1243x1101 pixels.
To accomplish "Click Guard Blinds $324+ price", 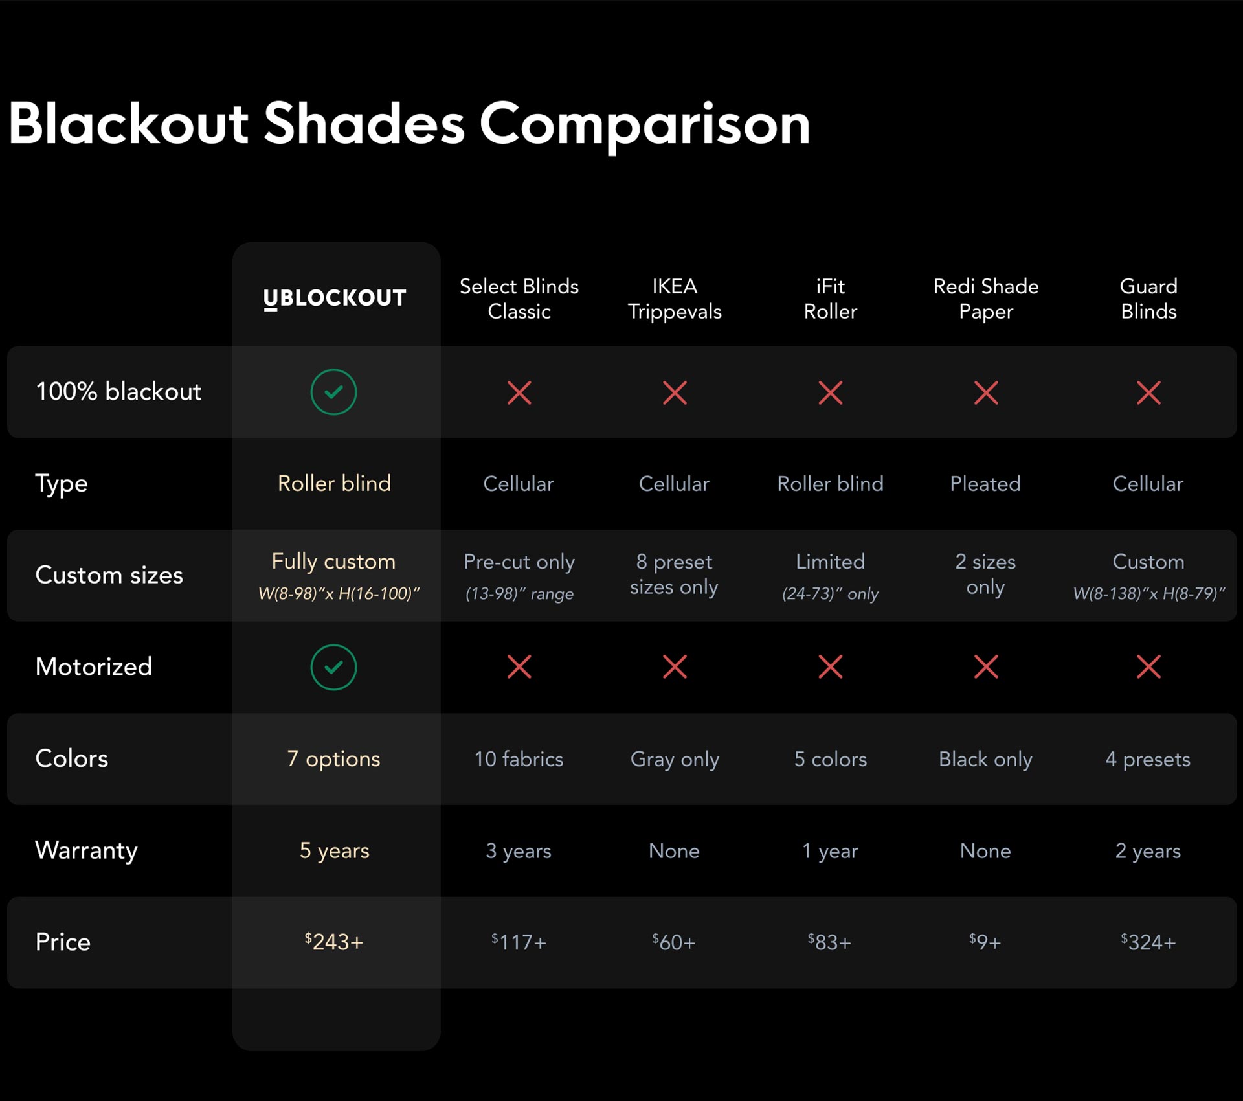I will [x=1148, y=942].
